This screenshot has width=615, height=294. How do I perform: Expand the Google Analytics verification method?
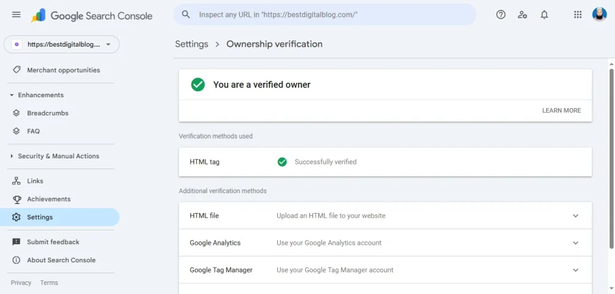[x=575, y=243]
